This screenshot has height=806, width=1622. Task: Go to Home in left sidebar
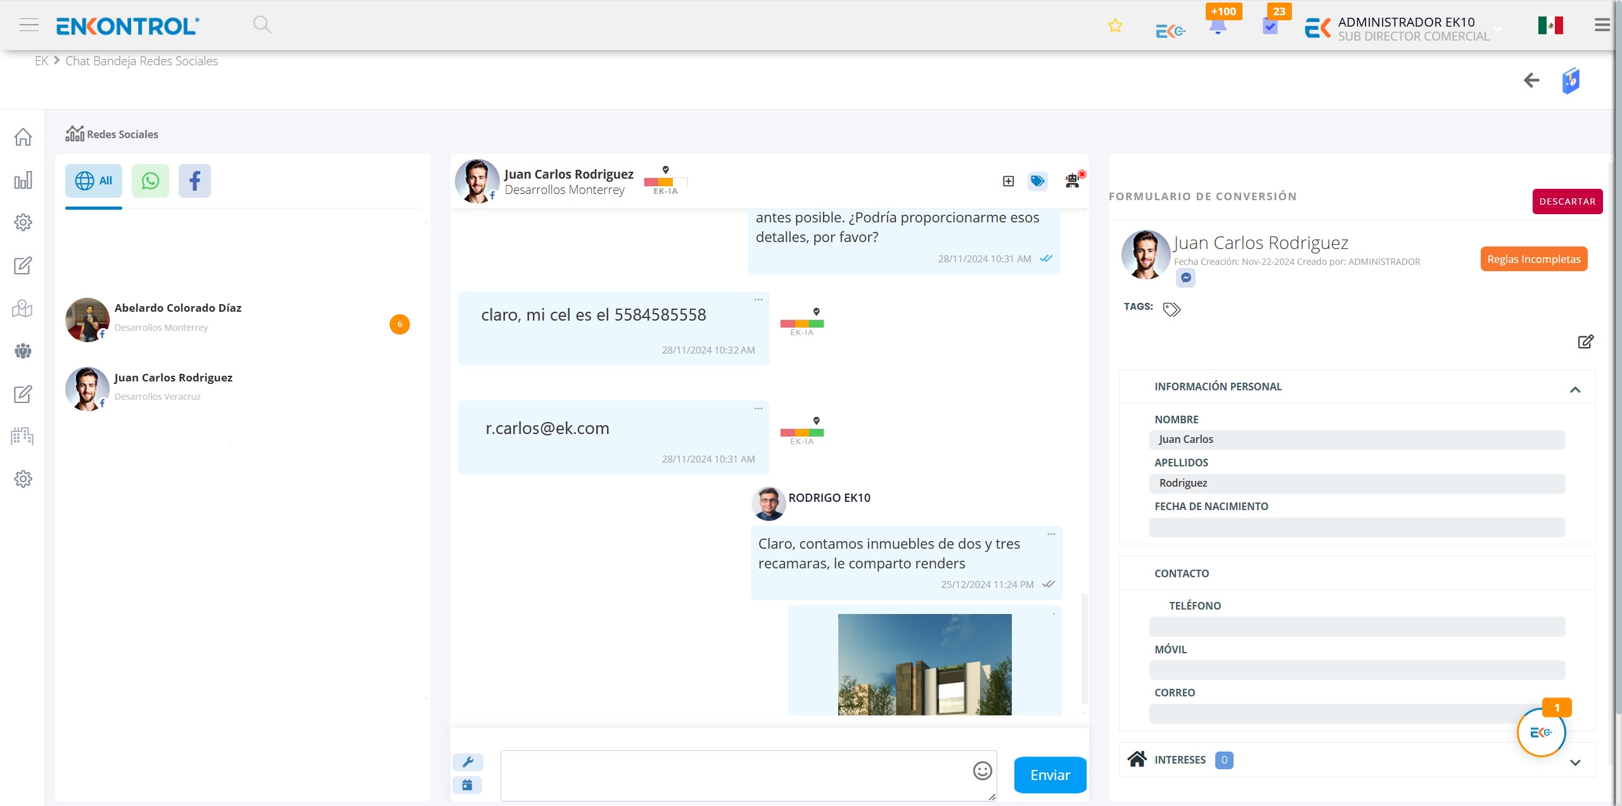pos(23,137)
